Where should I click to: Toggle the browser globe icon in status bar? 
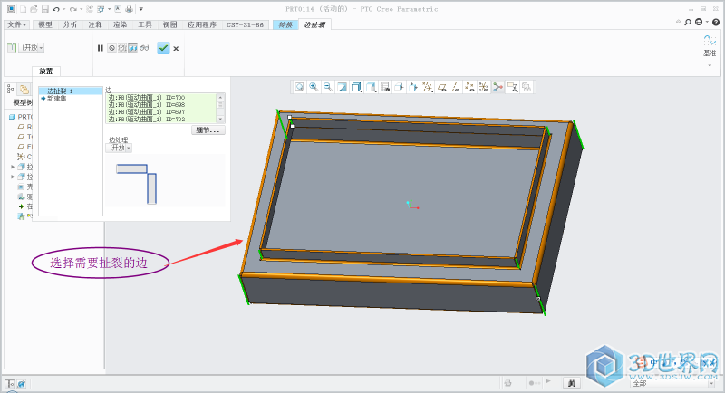(x=21, y=384)
